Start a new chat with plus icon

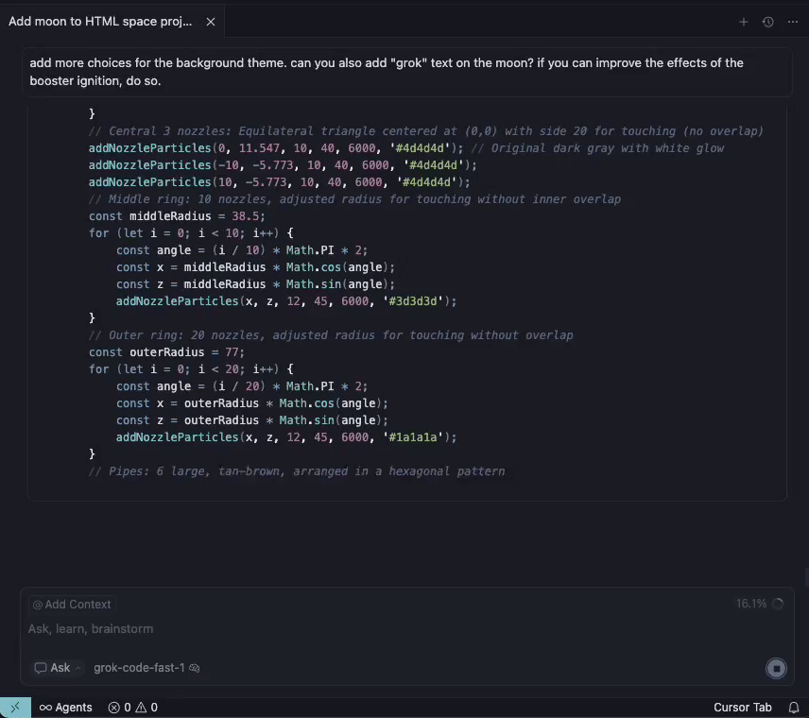[744, 22]
